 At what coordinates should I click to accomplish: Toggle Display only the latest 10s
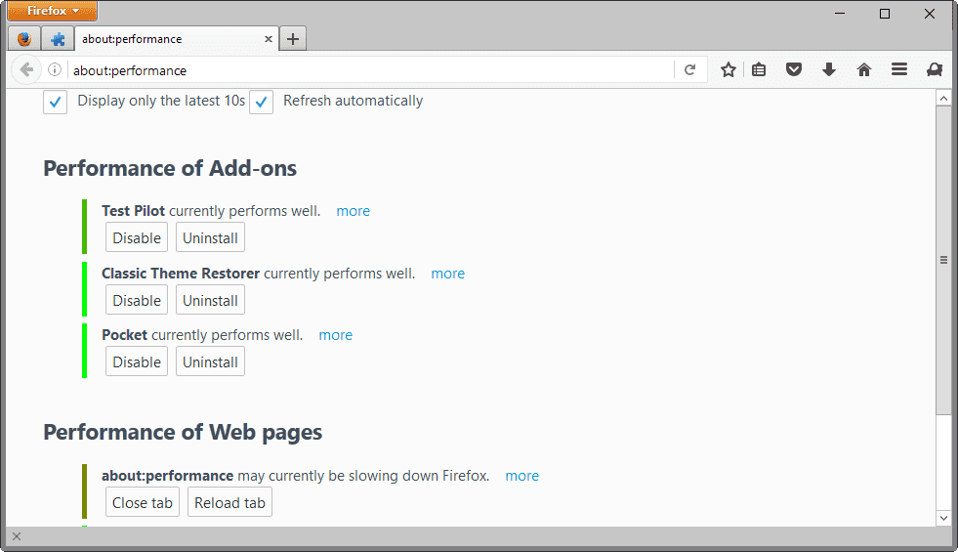(x=55, y=102)
